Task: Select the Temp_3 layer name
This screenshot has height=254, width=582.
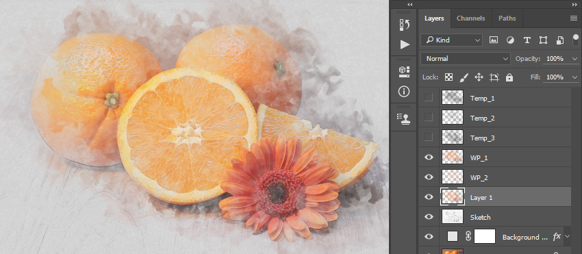Action: pyautogui.click(x=482, y=138)
